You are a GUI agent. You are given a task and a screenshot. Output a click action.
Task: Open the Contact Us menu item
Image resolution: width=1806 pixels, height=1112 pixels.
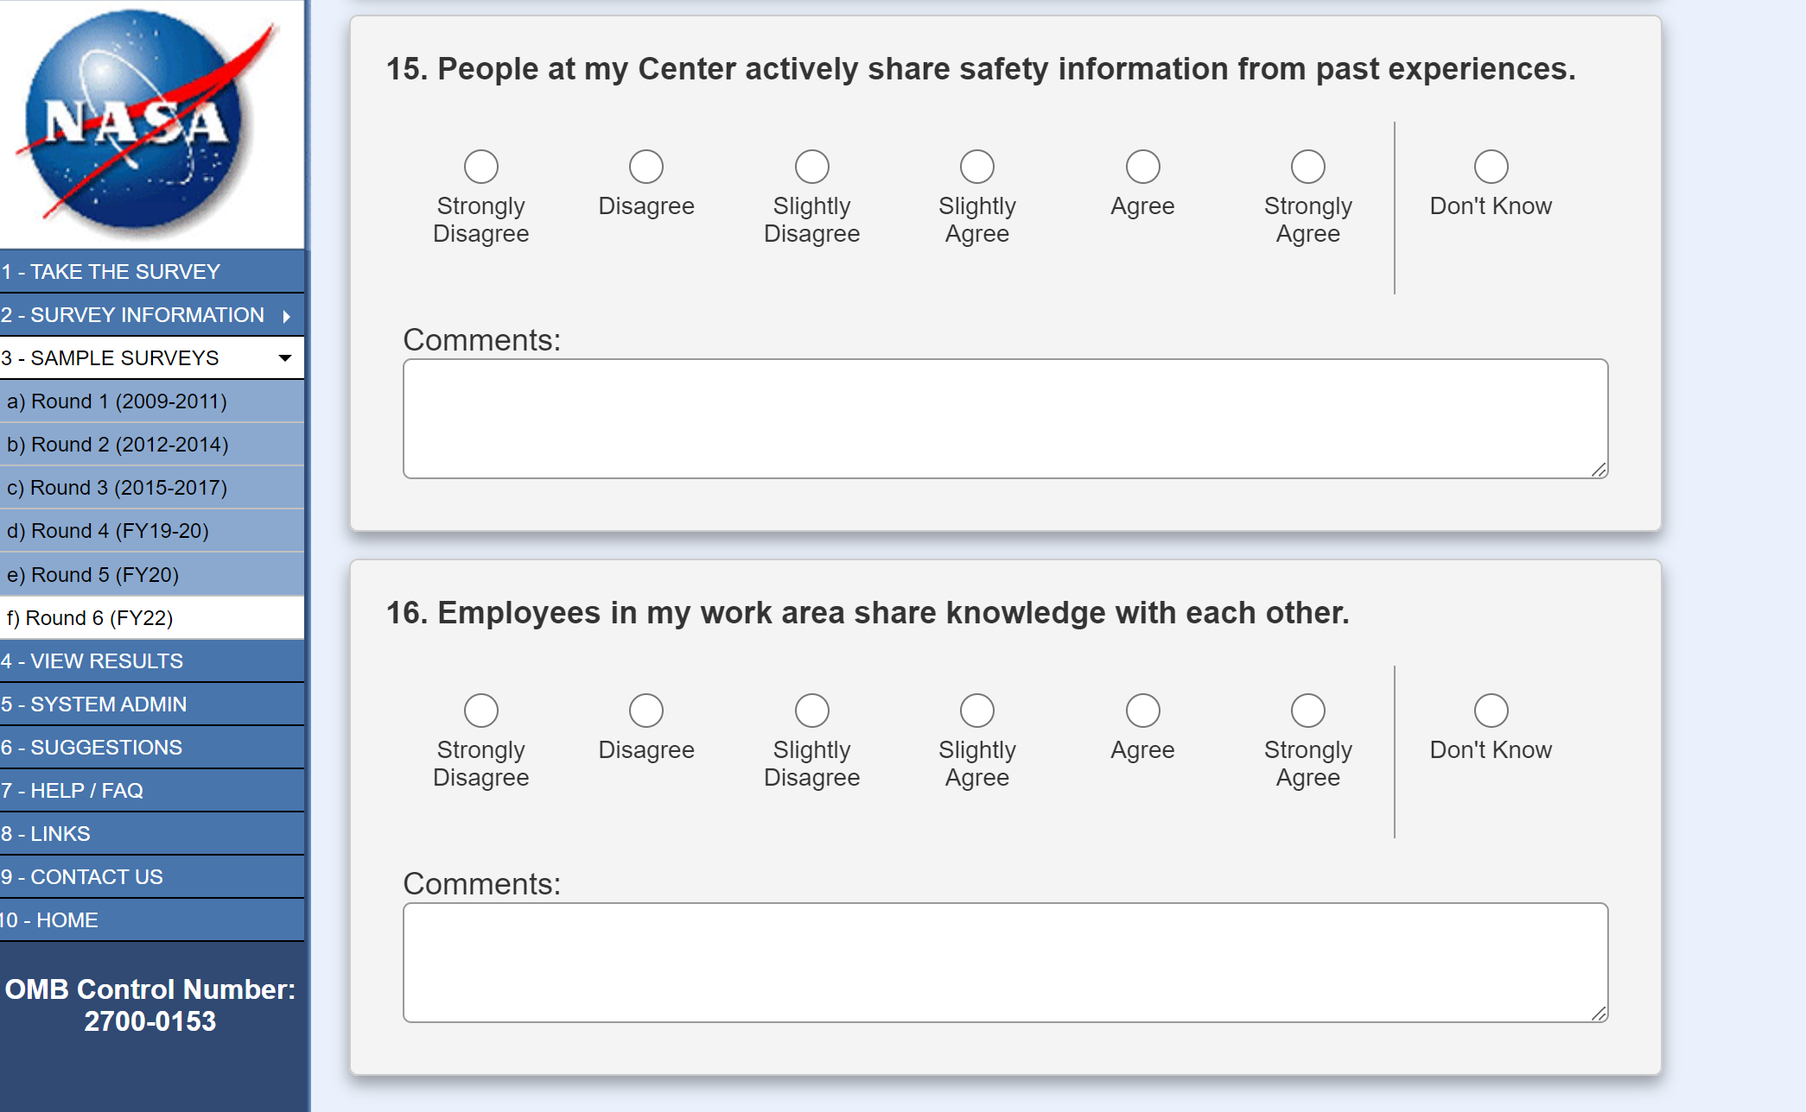point(82,877)
